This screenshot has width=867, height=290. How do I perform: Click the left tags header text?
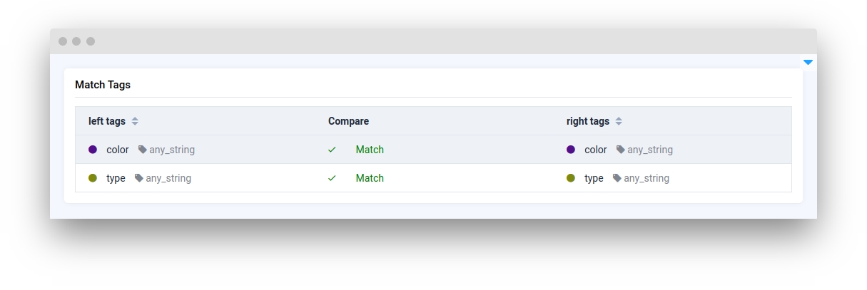pyautogui.click(x=107, y=121)
